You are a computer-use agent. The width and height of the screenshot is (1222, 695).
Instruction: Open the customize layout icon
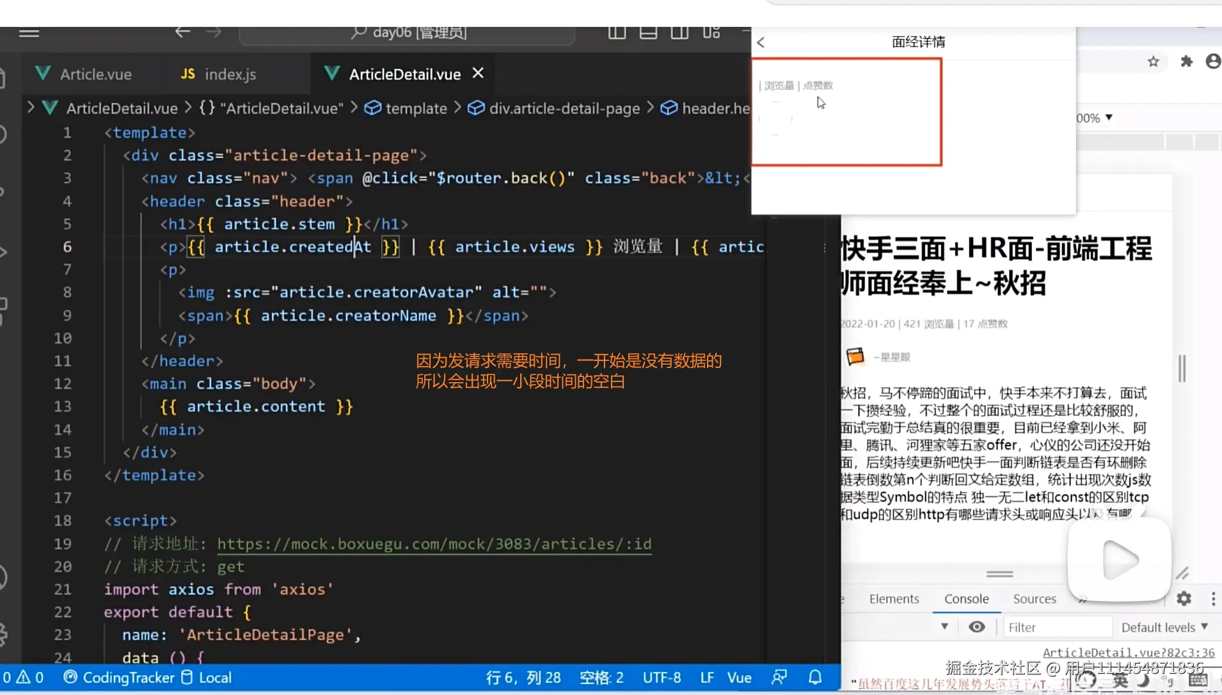click(x=711, y=32)
